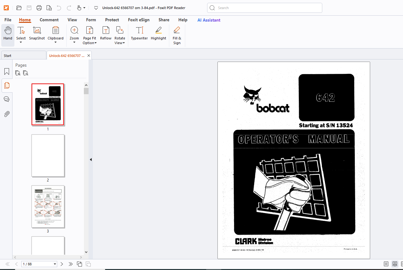Image resolution: width=403 pixels, height=270 pixels.
Task: Open the Bookmarks panel
Action: [7, 71]
